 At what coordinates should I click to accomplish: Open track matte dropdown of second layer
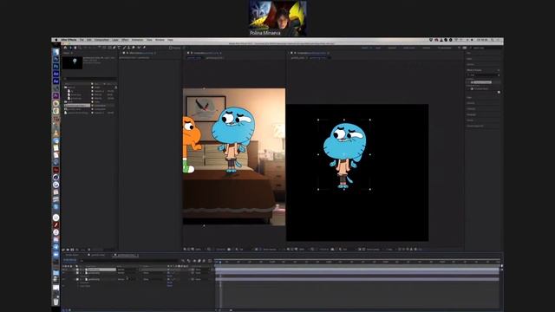tap(152, 273)
